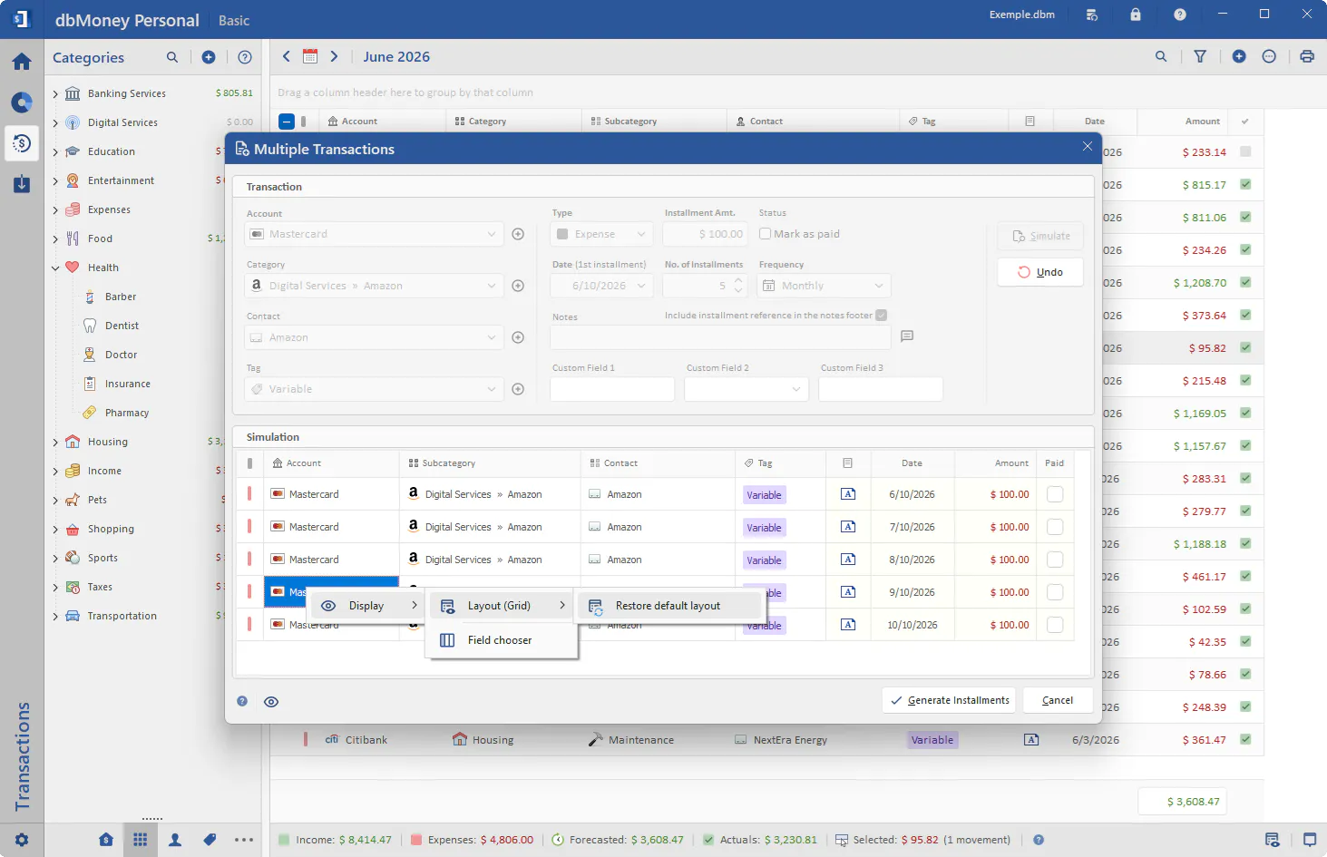
Task: Click the settings gear in bottom-left corner
Action: (22, 840)
